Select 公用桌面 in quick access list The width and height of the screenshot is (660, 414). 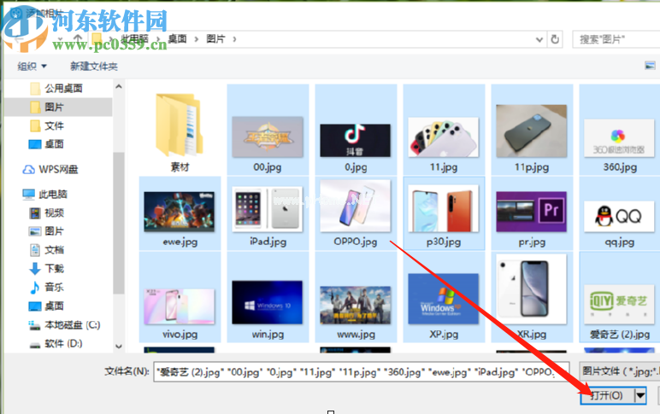click(62, 88)
